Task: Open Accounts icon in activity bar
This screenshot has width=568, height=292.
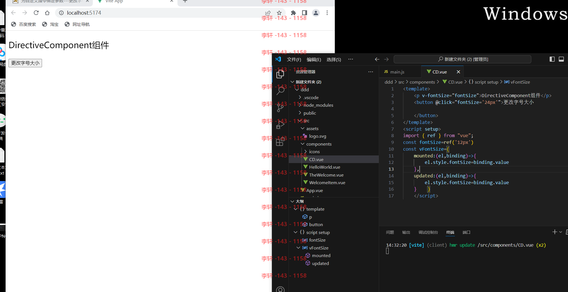Action: click(x=280, y=289)
